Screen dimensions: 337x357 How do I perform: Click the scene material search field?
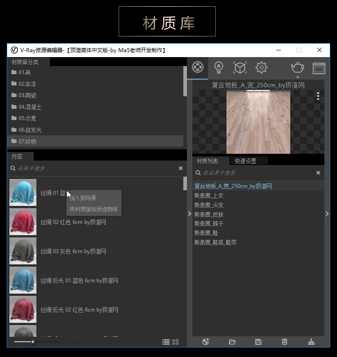pyautogui.click(x=258, y=173)
